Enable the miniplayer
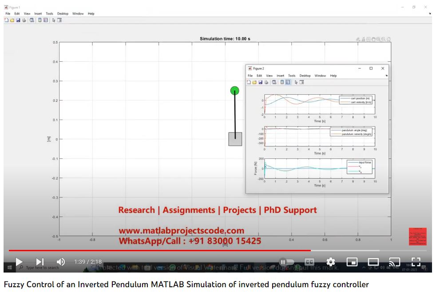Viewport: 436px width, 293px height. point(352,262)
